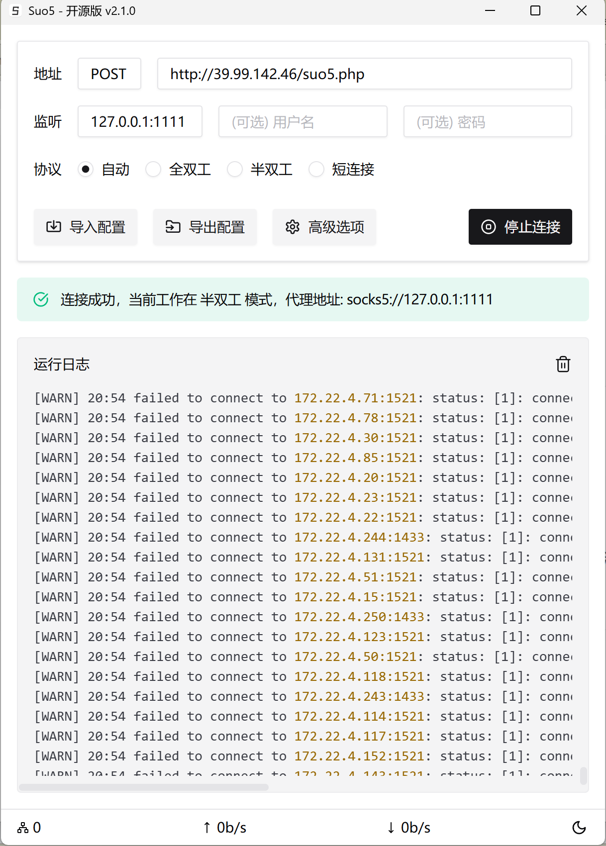Click the log entry for 172.22.4.71:1521

303,398
